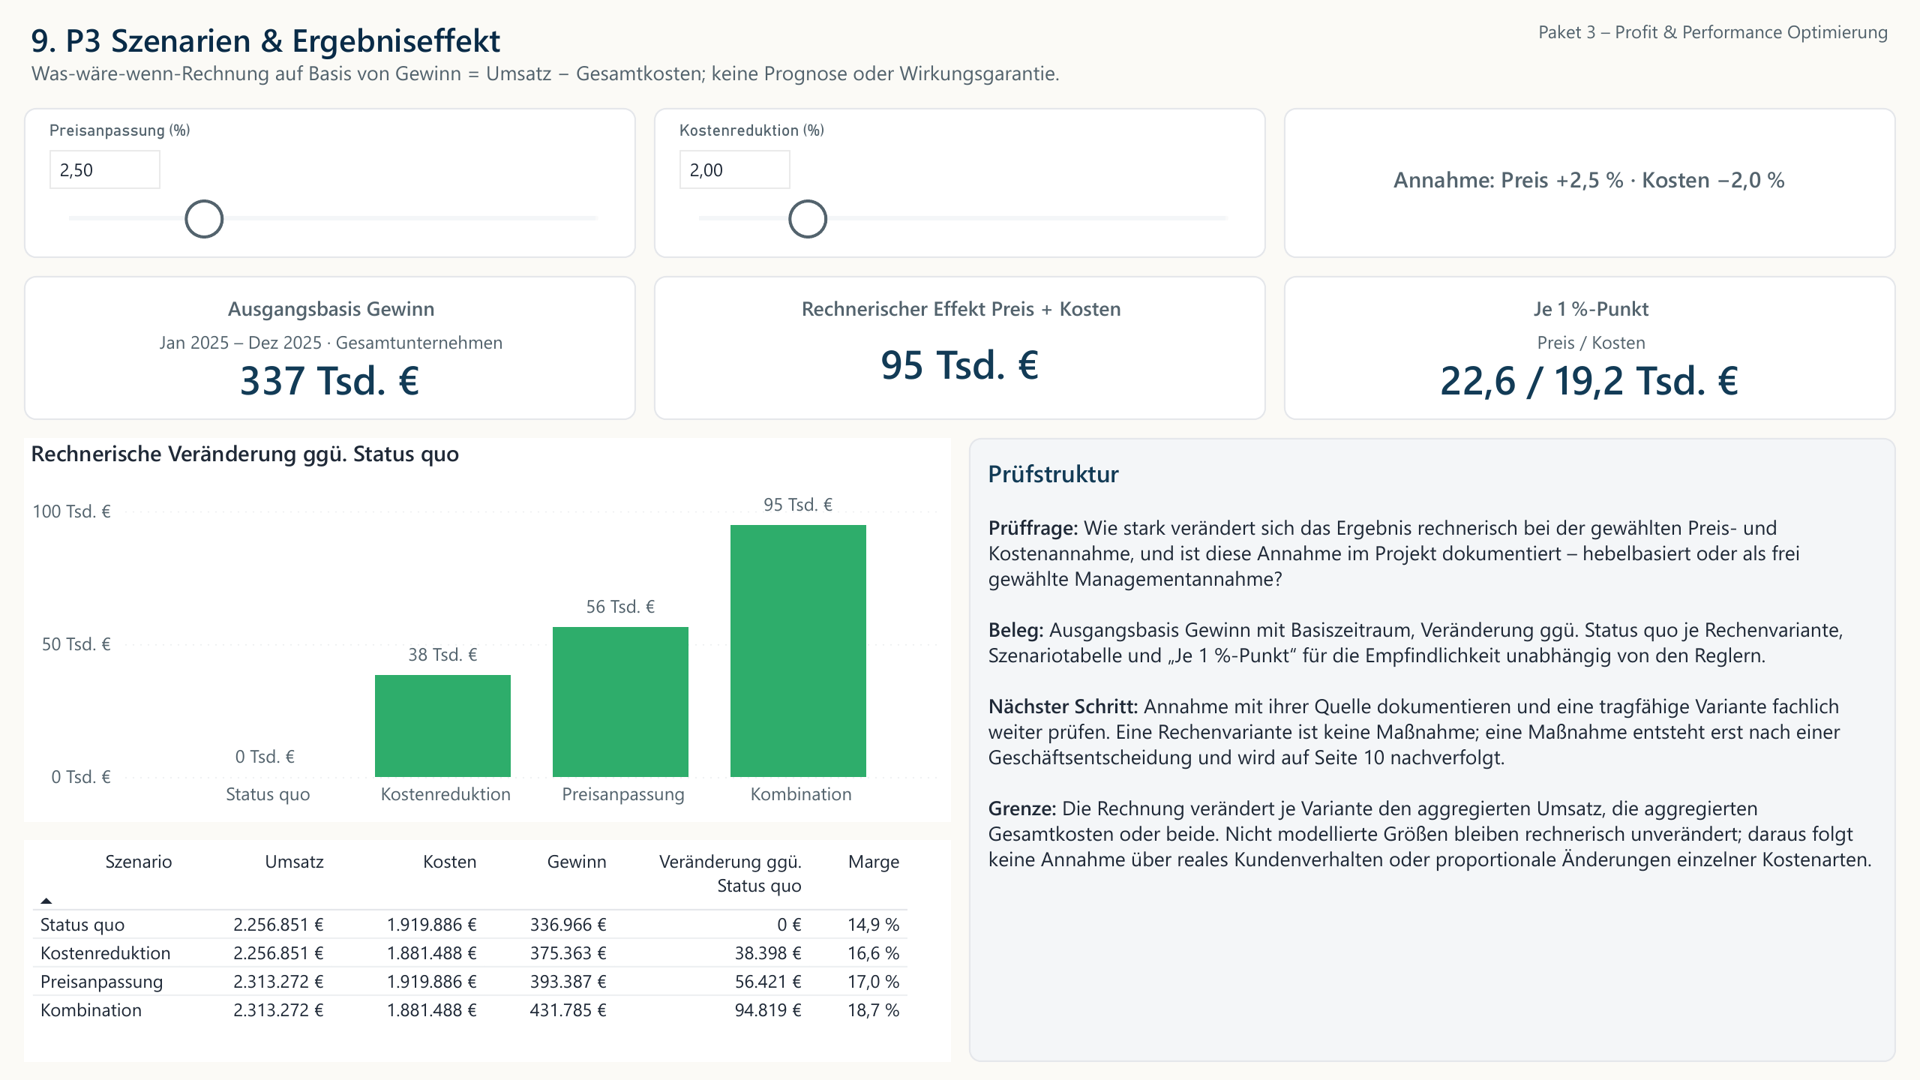Sort the table by Gewinn column header
Image resolution: width=1920 pixels, height=1080 pixels.
tap(576, 862)
